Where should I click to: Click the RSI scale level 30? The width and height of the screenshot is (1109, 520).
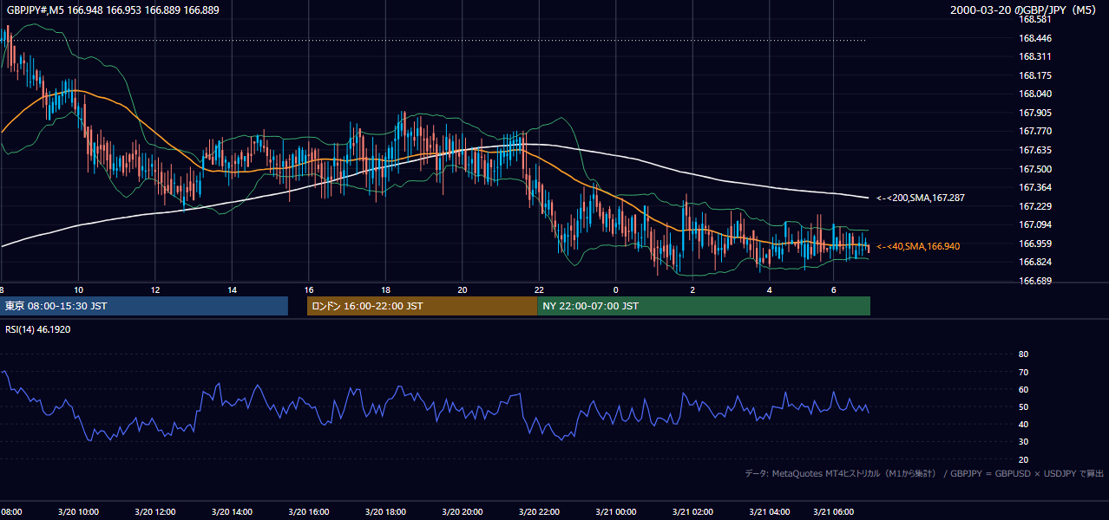[1023, 442]
